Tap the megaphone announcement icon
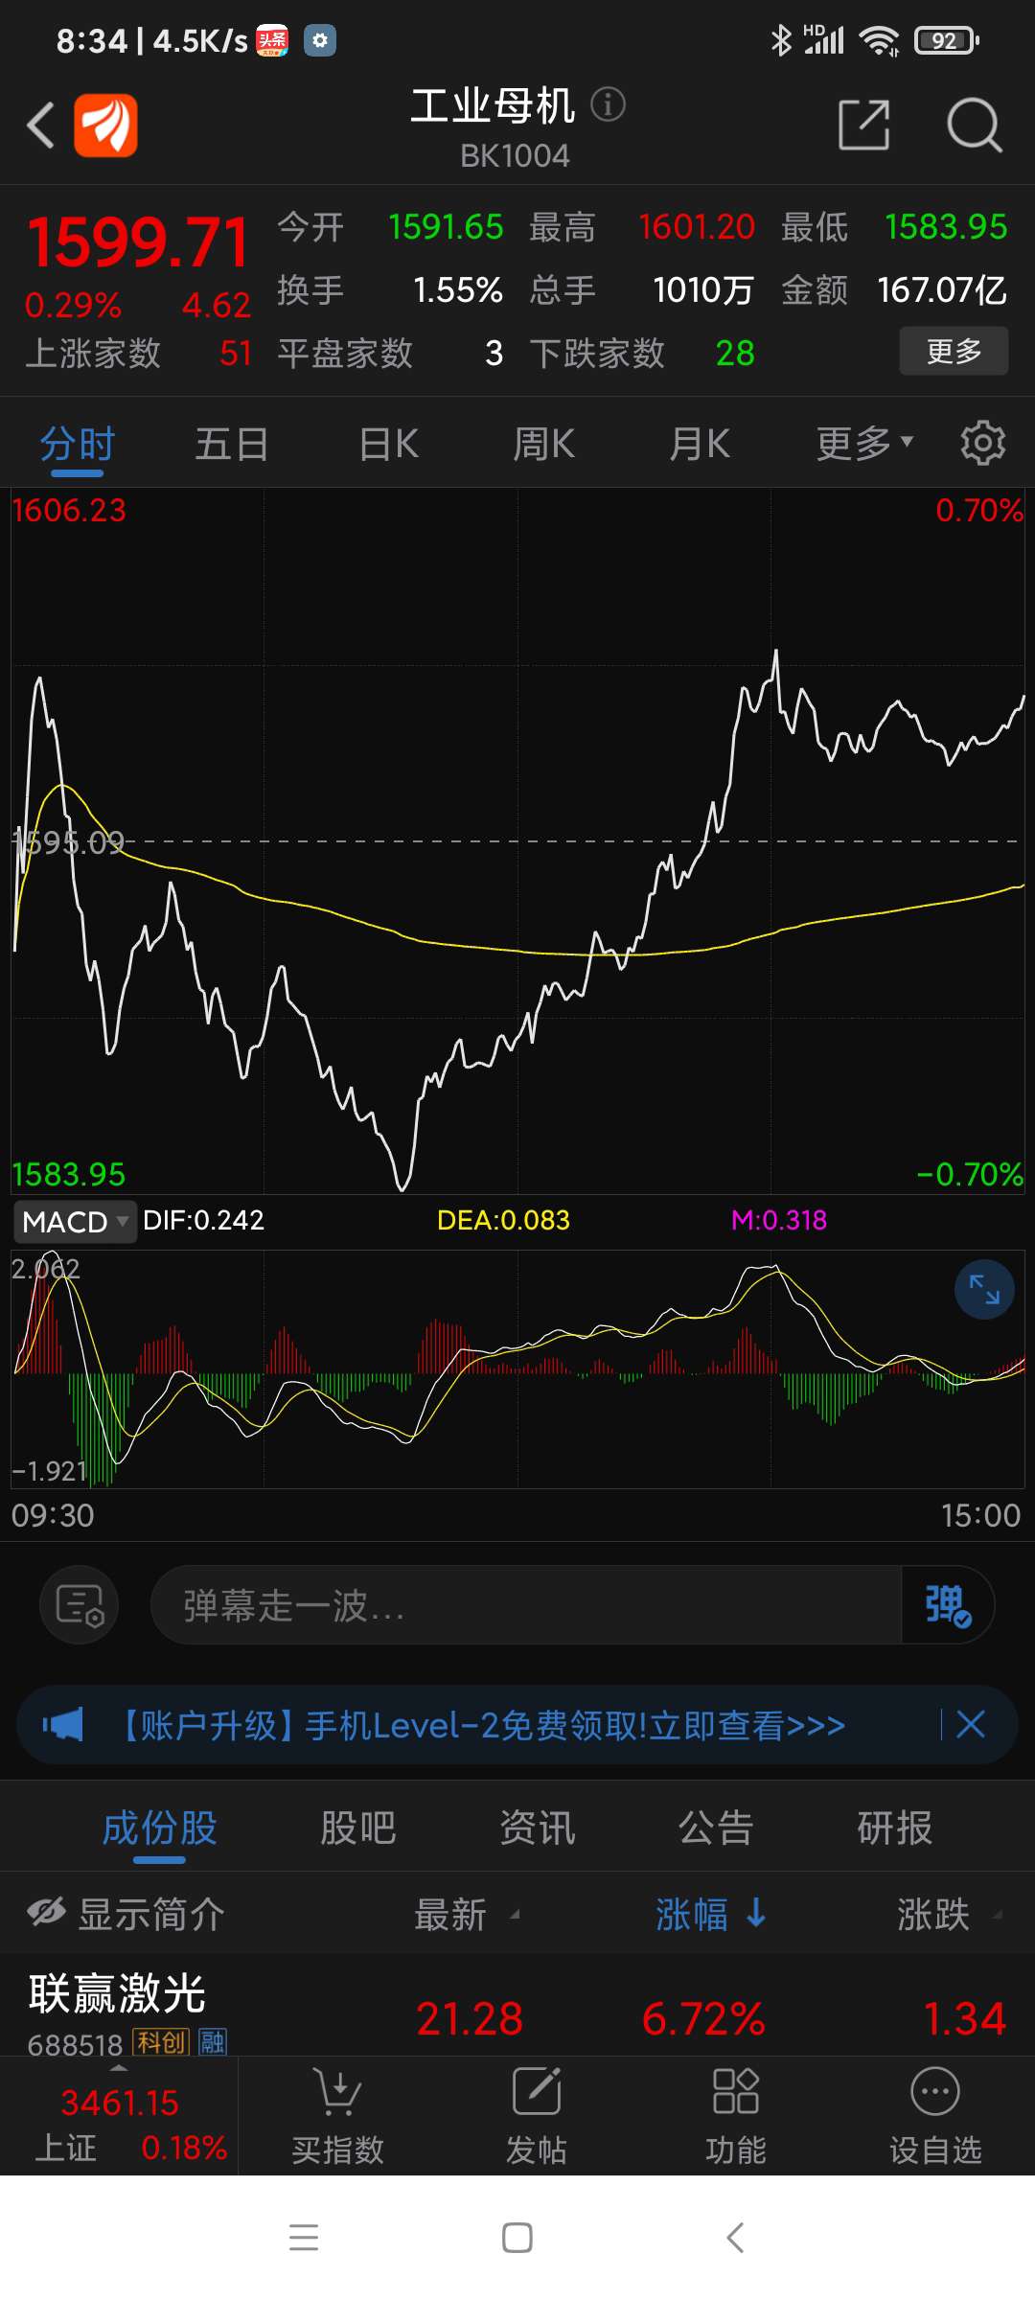1035x2300 pixels. 63,1725
